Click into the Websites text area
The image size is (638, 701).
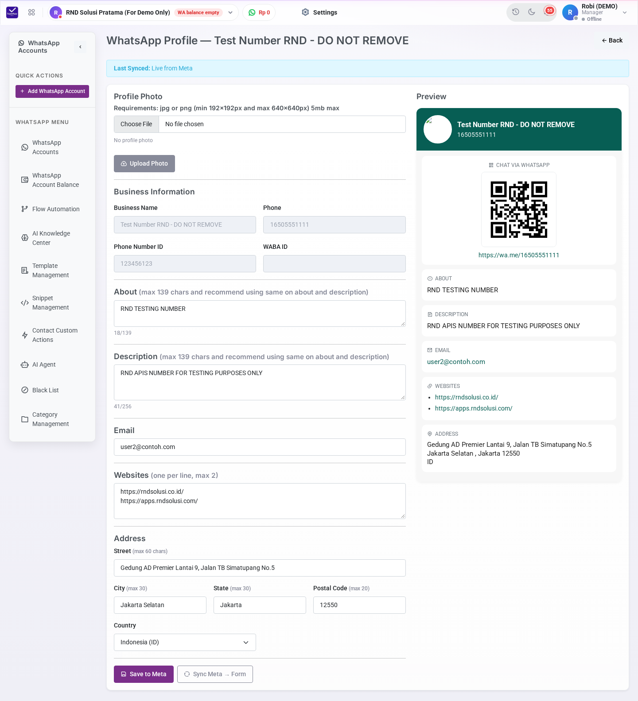coord(260,501)
